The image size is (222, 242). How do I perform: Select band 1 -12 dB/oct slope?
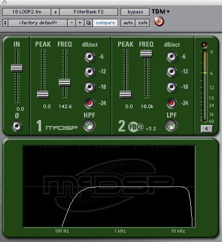[x=89, y=71]
